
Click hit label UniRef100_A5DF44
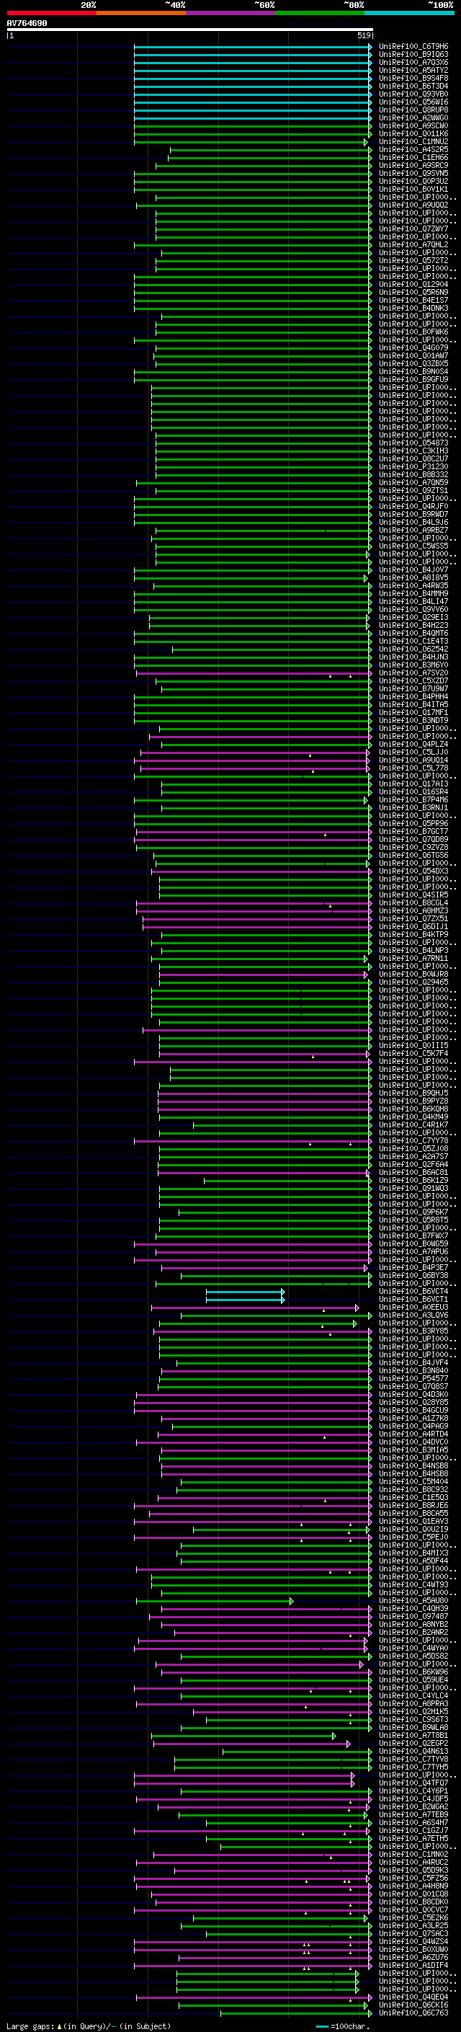(413, 1561)
